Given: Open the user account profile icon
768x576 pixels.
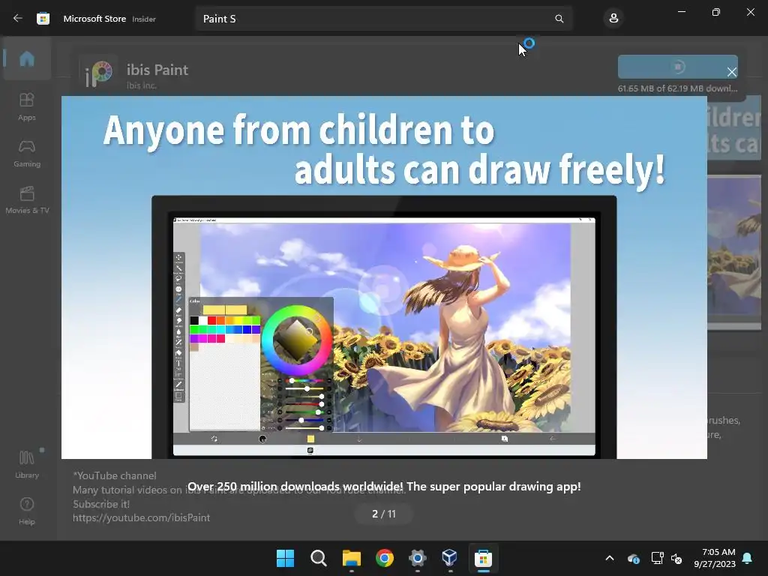Looking at the screenshot, I should click(613, 19).
